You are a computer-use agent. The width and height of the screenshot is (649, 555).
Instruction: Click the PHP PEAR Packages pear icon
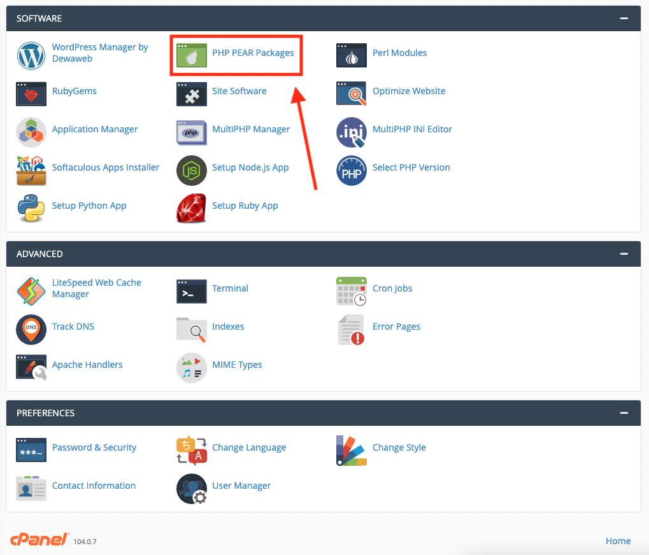pyautogui.click(x=192, y=55)
